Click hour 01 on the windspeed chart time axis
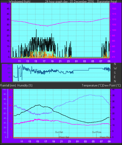 point(76,61)
